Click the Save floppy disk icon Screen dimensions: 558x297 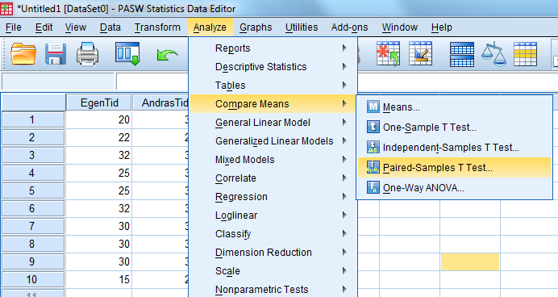pyautogui.click(x=56, y=54)
